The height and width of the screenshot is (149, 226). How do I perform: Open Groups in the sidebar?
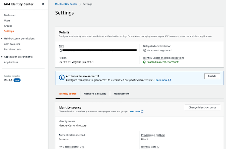pos(8,26)
